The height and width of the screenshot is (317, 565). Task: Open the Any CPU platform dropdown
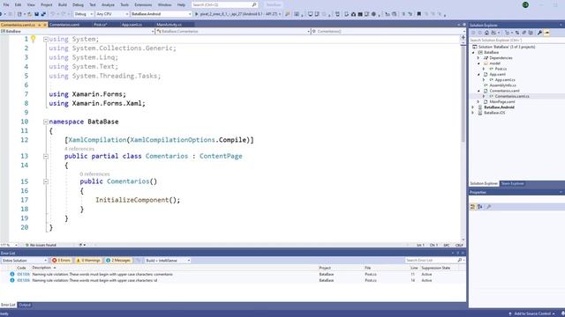[112, 14]
